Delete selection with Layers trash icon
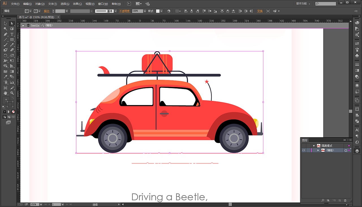Viewport: 362px width, 207px height. tap(345, 200)
